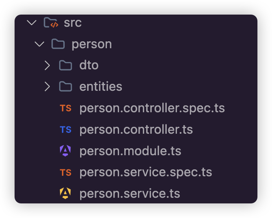Click orange TS icon for person.controller.spec.ts

pyautogui.click(x=66, y=108)
